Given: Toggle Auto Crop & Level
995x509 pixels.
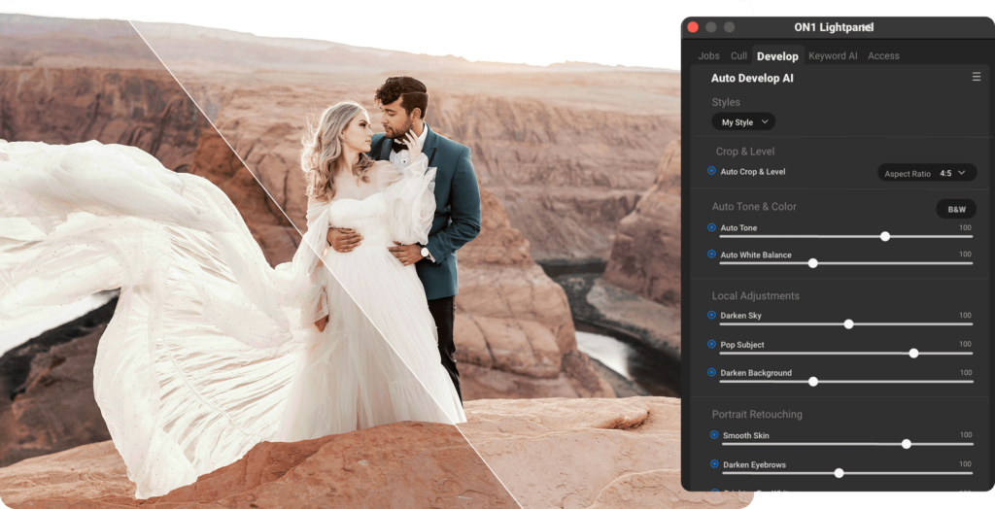Looking at the screenshot, I should pos(712,171).
